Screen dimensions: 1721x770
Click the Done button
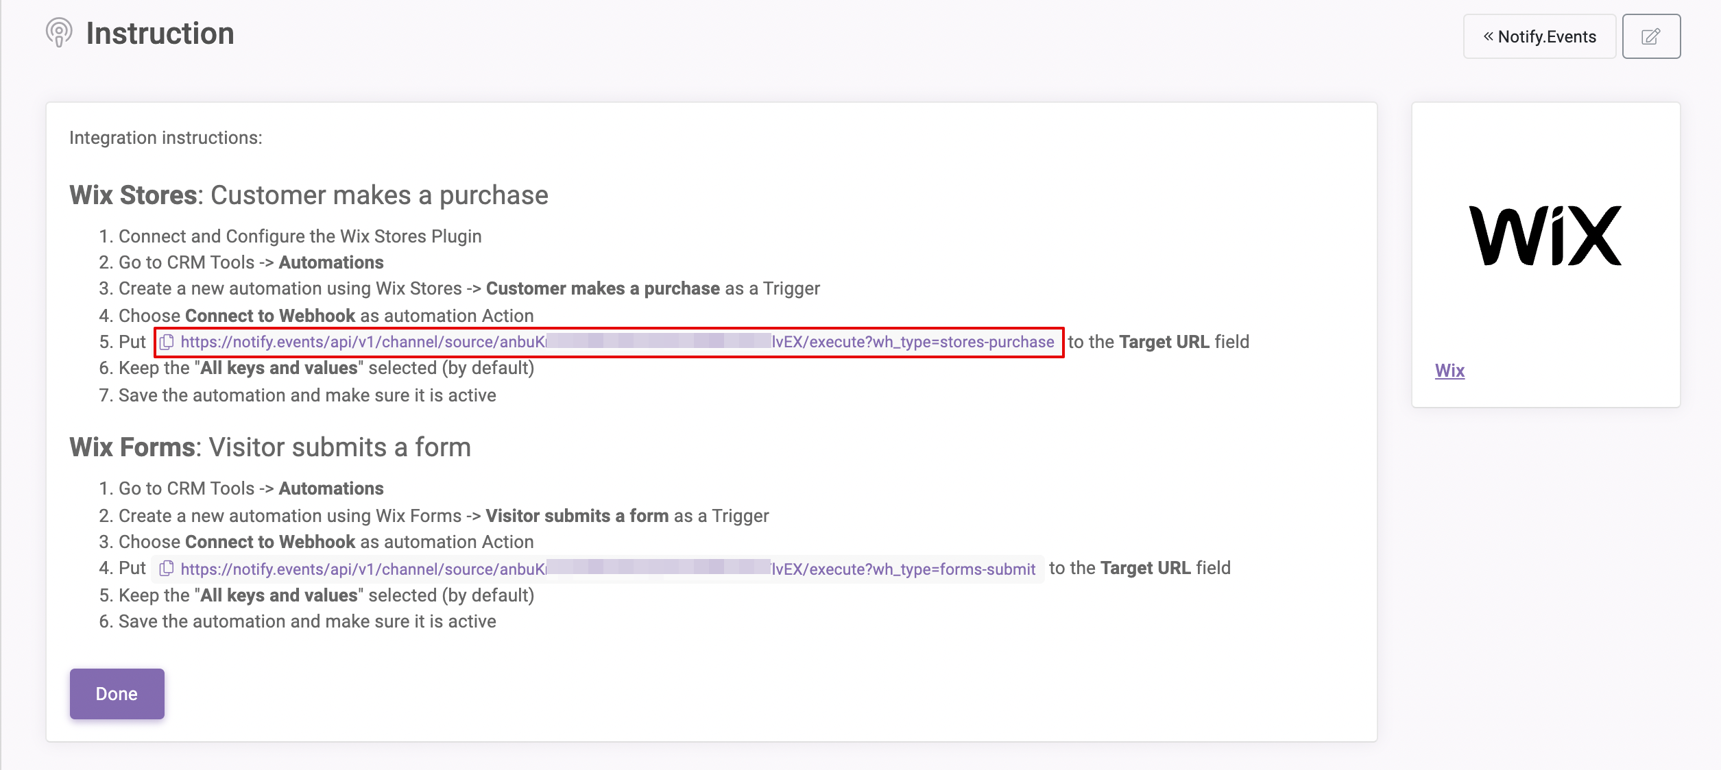pyautogui.click(x=117, y=694)
